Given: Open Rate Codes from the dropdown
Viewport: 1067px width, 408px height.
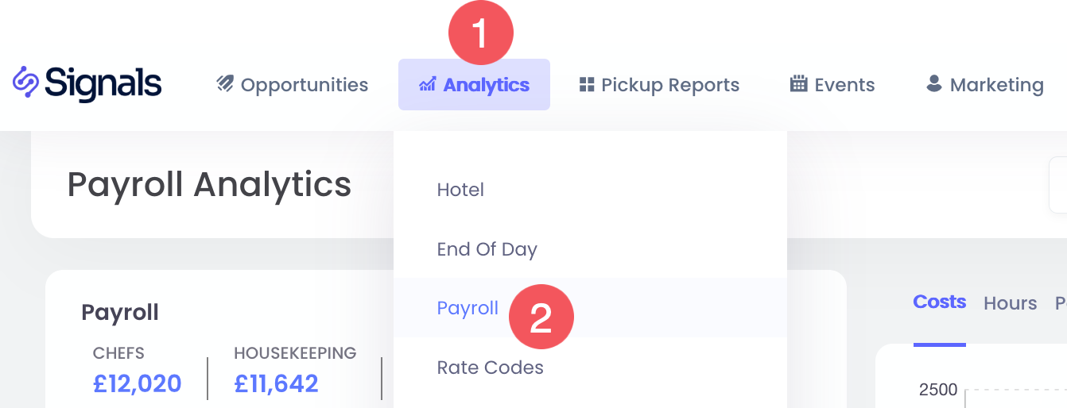Looking at the screenshot, I should click(x=490, y=368).
